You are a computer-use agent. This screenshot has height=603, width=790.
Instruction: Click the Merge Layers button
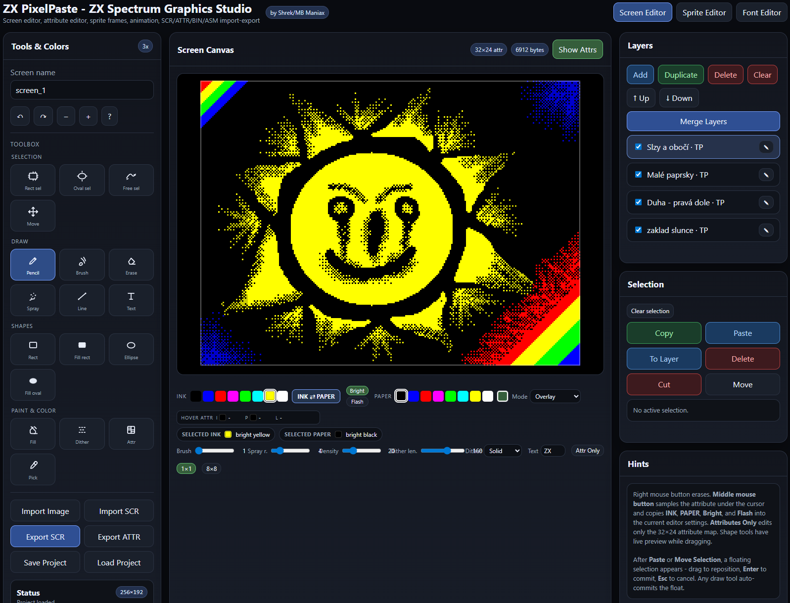(703, 121)
